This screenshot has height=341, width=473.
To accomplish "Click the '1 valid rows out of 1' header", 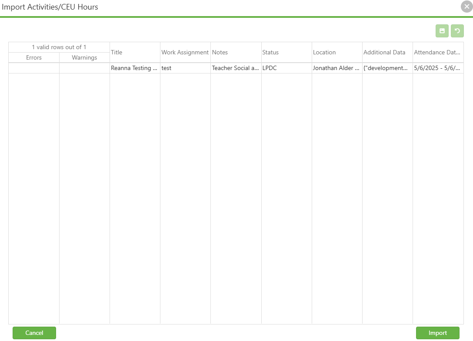I will coord(59,47).
